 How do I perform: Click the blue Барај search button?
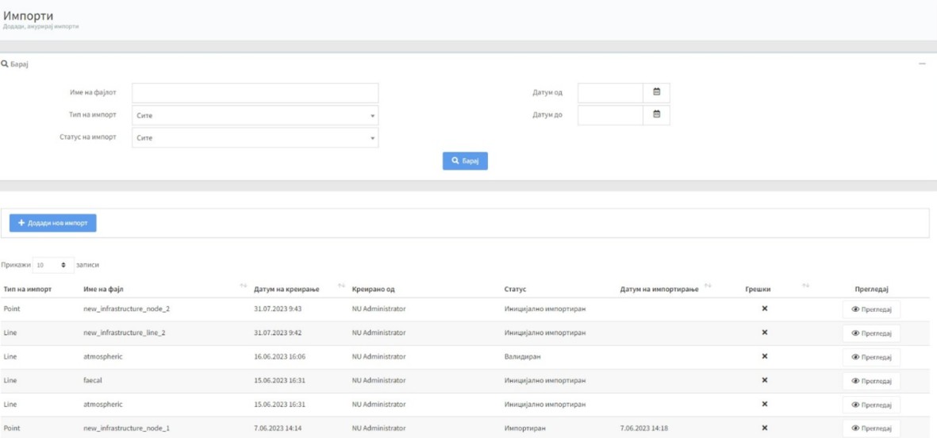(x=465, y=161)
